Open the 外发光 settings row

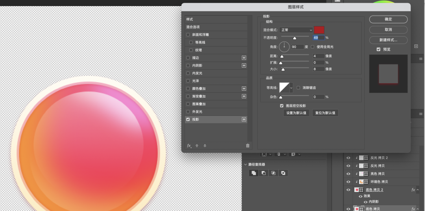coord(216,112)
